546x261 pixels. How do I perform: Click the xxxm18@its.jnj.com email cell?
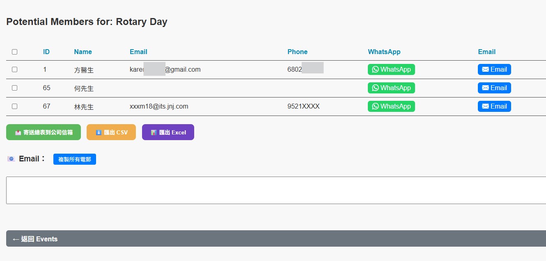(159, 107)
